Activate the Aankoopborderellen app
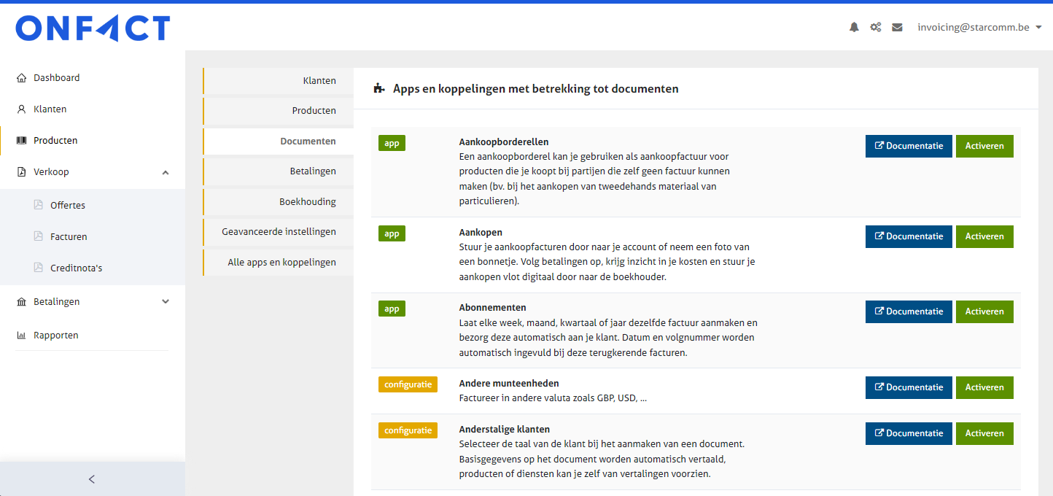Viewport: 1053px width, 496px height. pos(984,146)
